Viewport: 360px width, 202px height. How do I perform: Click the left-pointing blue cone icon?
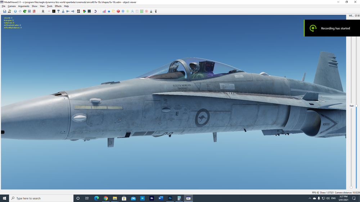point(73,11)
